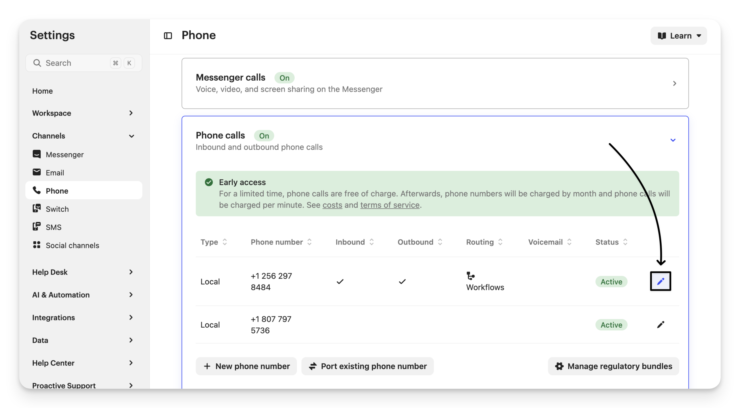Click the Workflows routing label
This screenshot has height=408, width=740.
tap(485, 287)
